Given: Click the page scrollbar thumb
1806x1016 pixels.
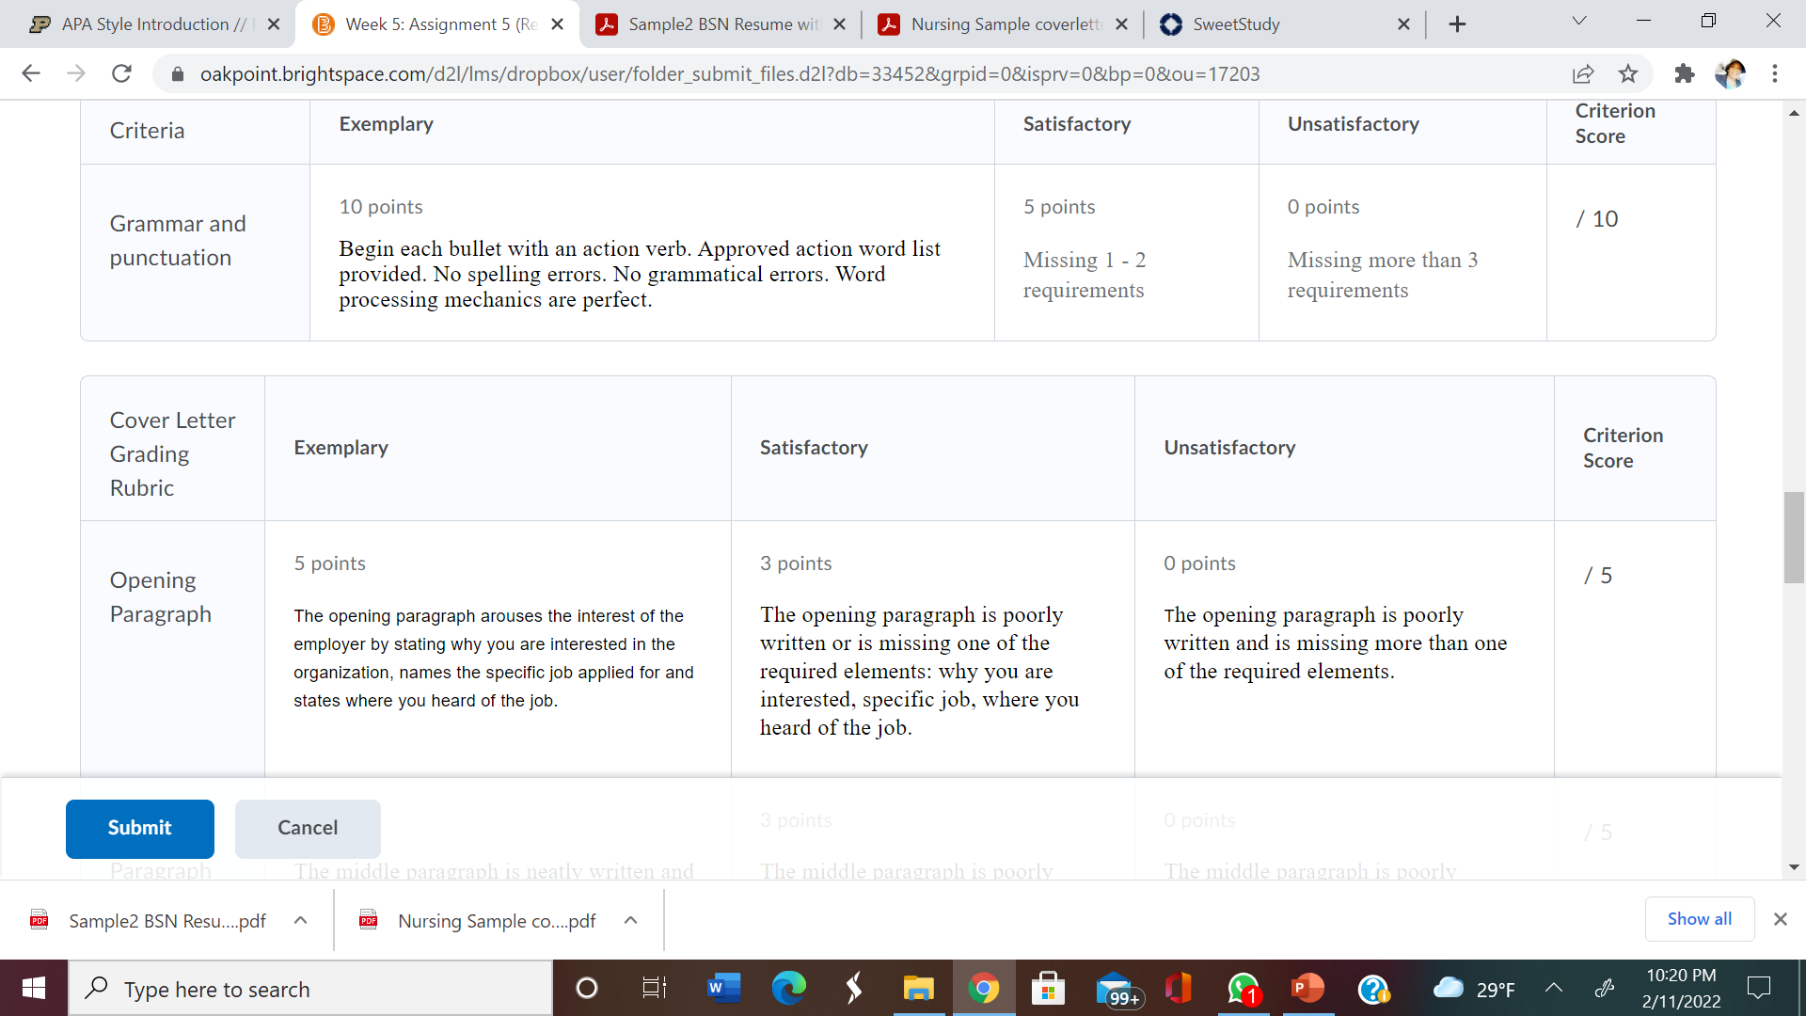Looking at the screenshot, I should [x=1794, y=537].
